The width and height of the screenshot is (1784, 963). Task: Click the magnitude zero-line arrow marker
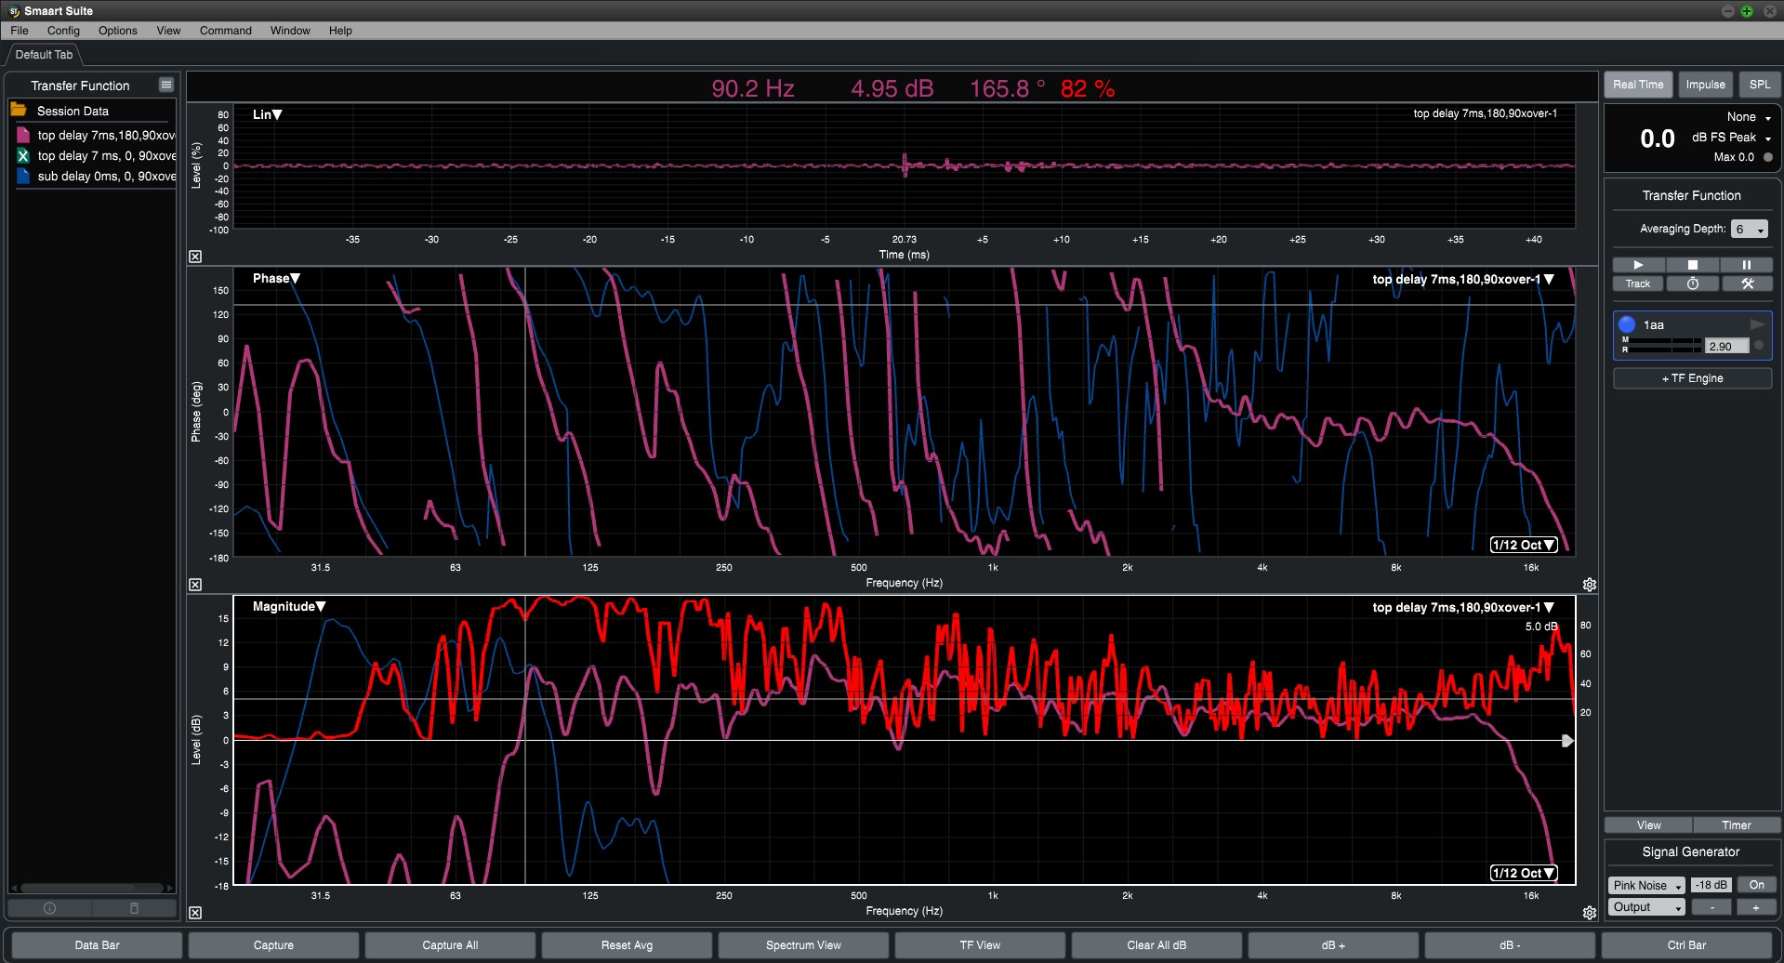click(x=1567, y=741)
